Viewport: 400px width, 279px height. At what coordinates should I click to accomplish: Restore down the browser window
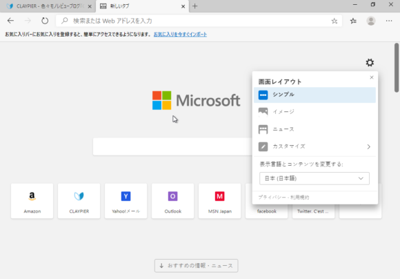click(x=373, y=4)
